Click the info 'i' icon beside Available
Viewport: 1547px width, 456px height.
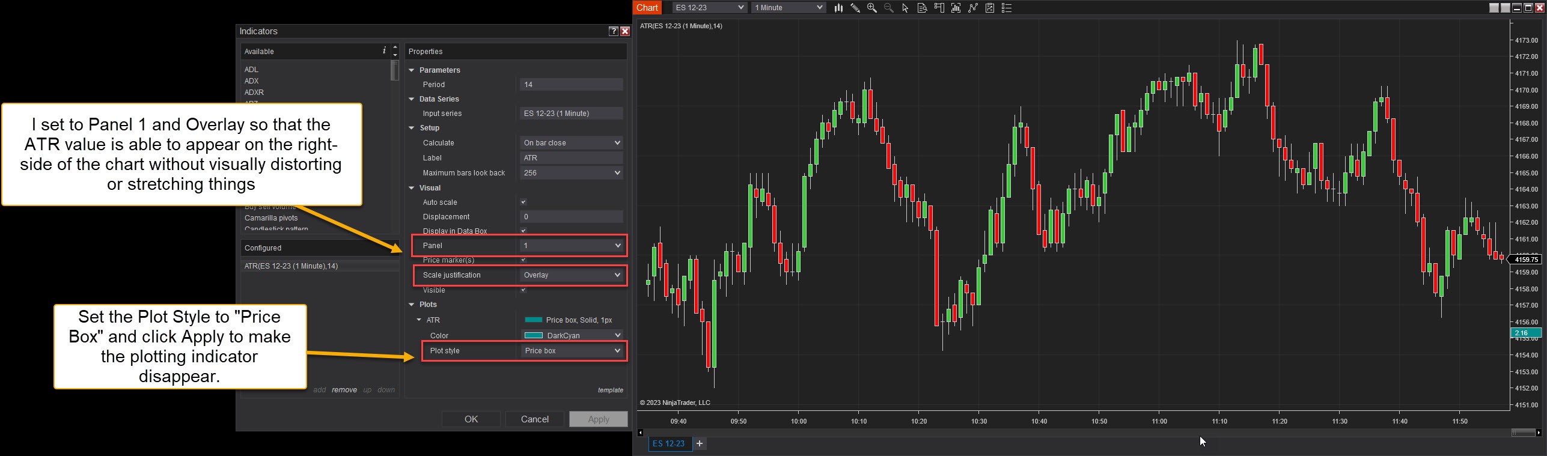click(x=384, y=50)
